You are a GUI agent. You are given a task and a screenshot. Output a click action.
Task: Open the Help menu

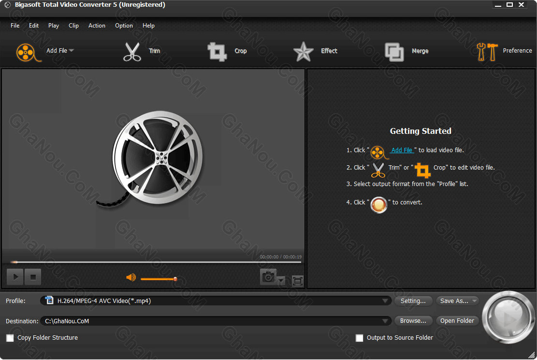click(x=149, y=26)
